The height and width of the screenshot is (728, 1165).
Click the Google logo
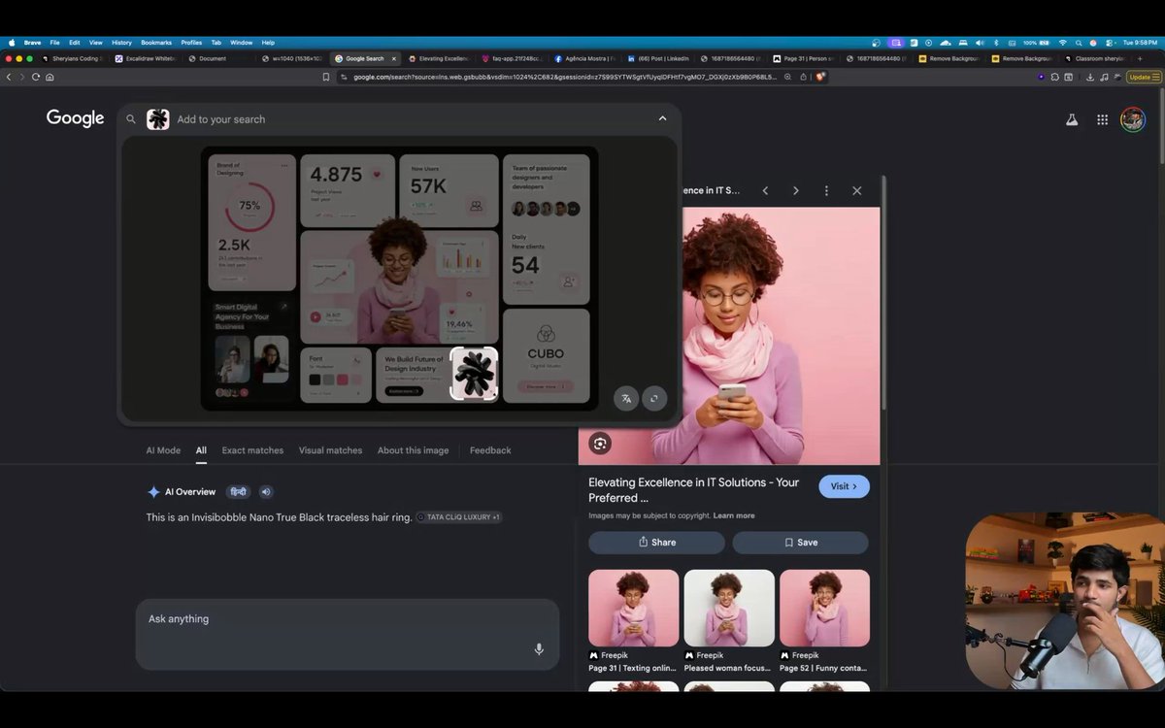click(75, 118)
